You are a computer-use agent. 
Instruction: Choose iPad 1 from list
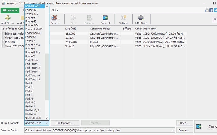pyautogui.click(x=35, y=83)
